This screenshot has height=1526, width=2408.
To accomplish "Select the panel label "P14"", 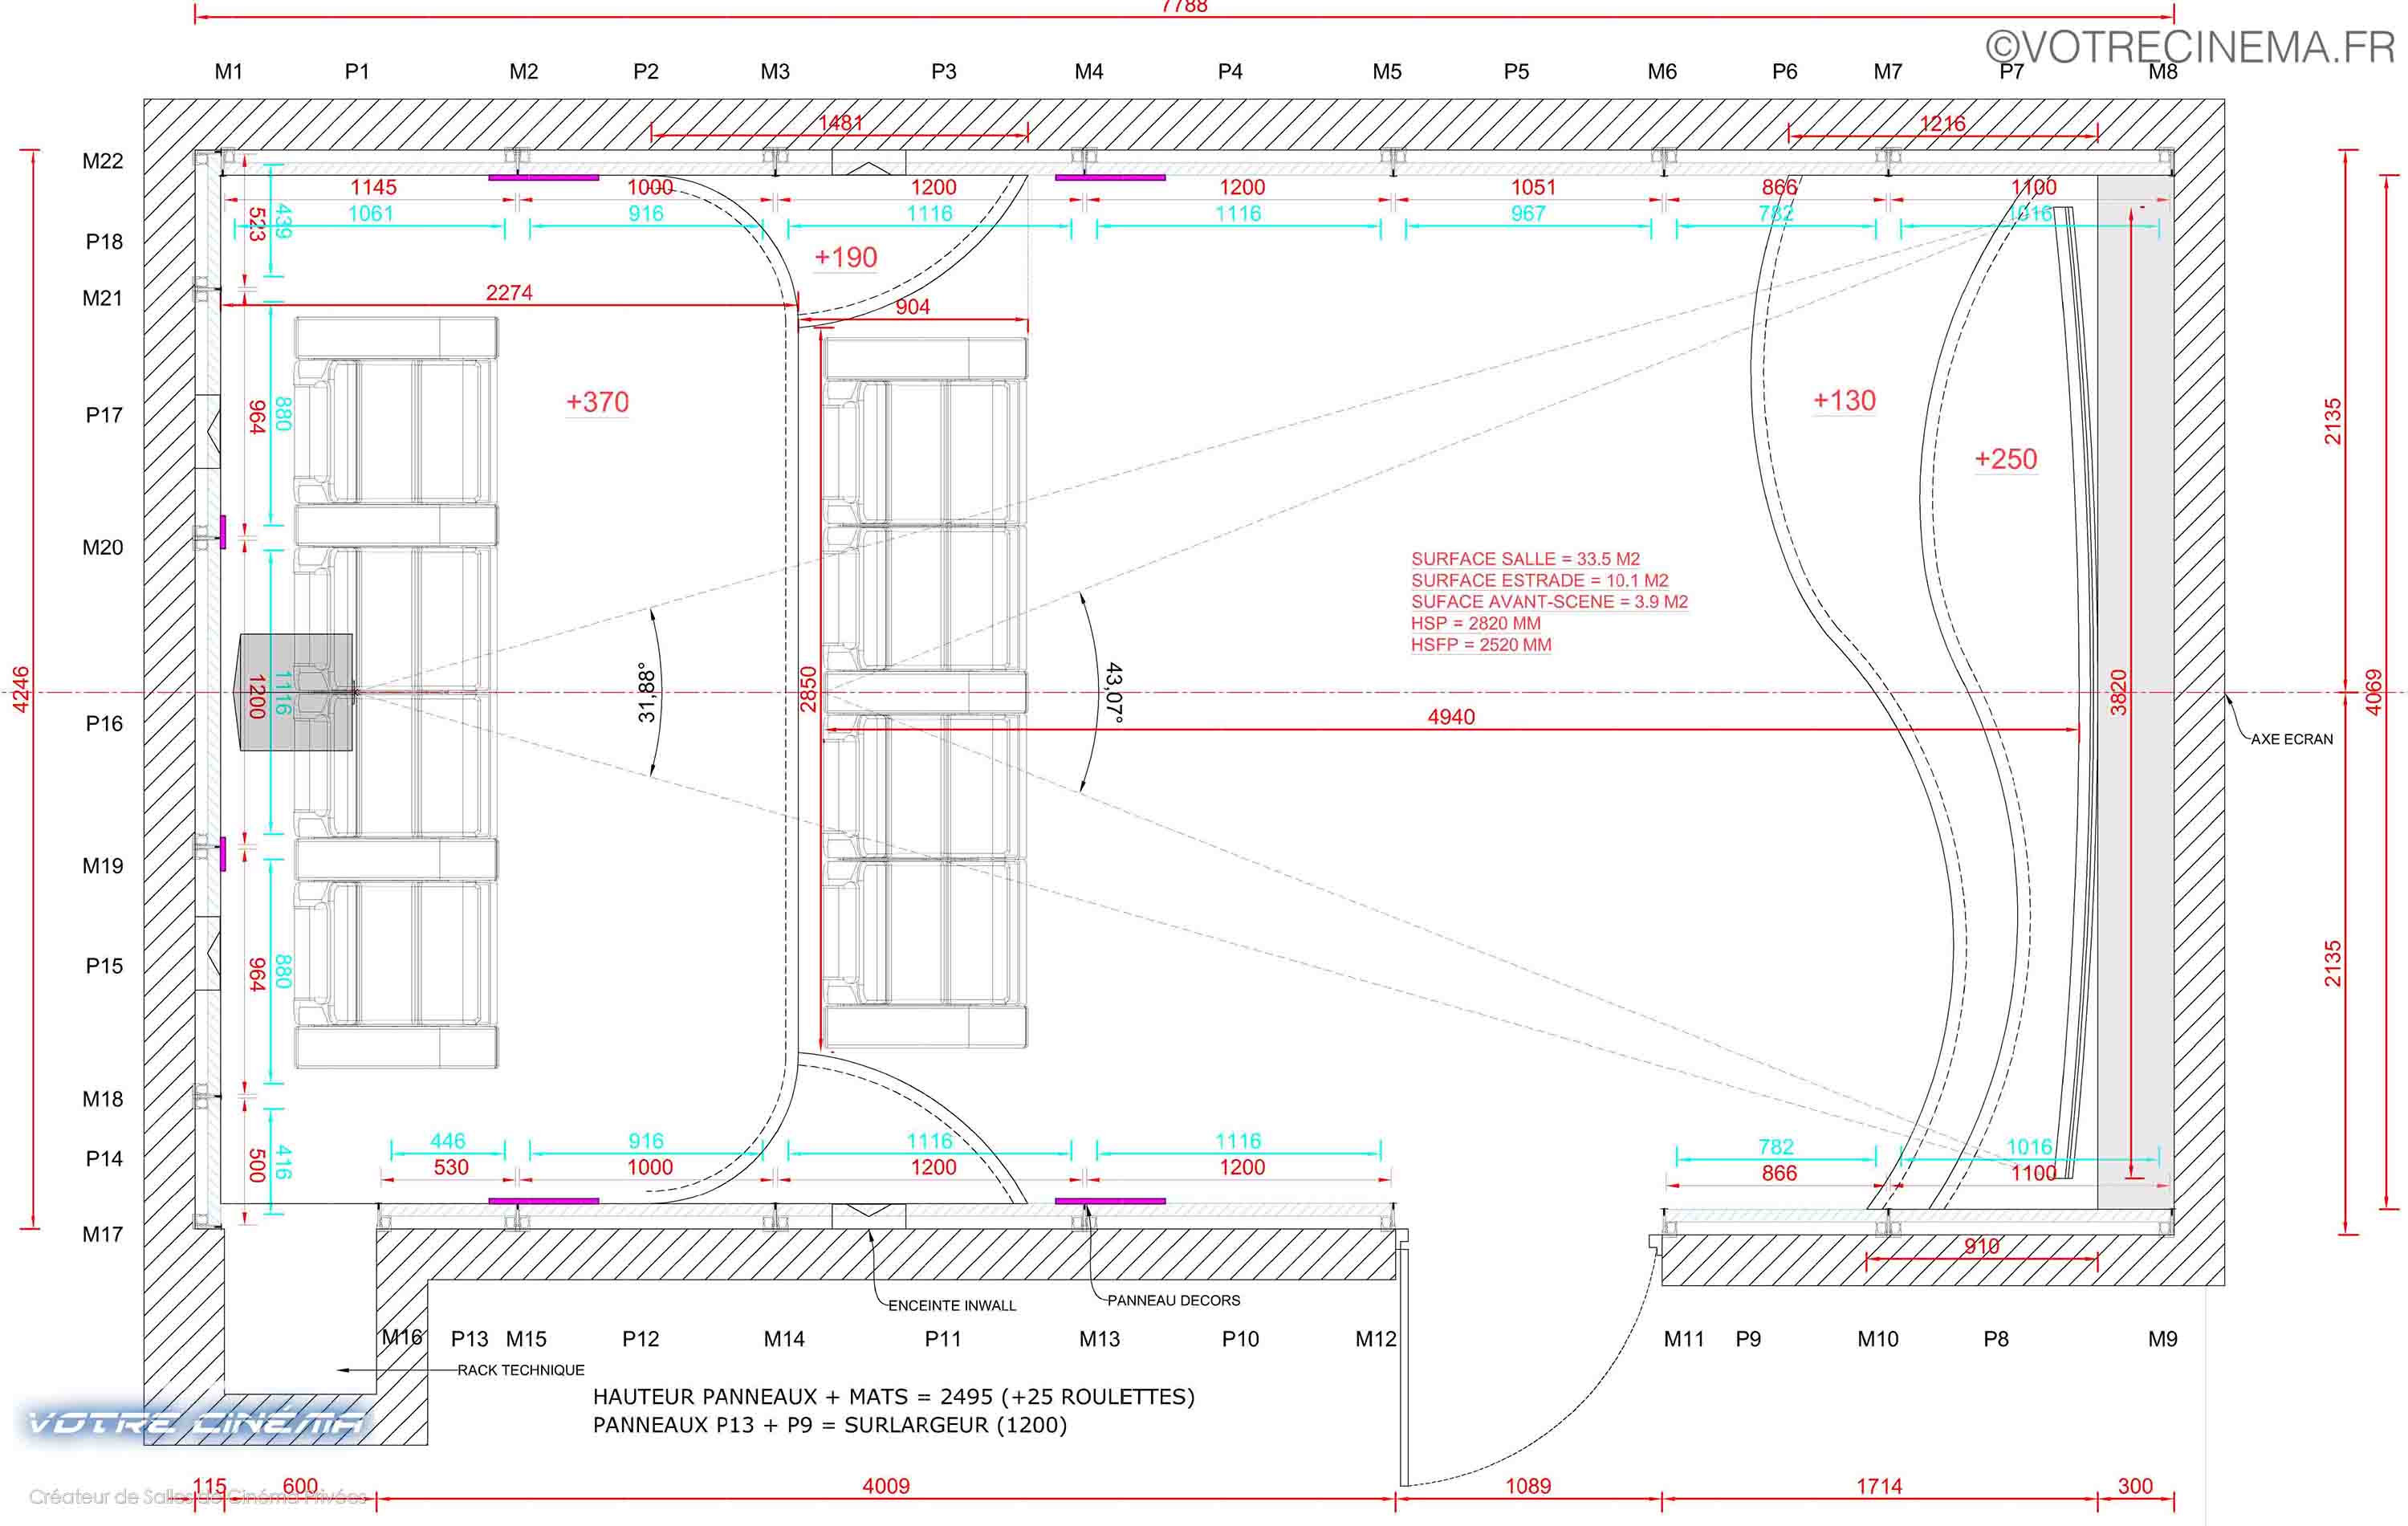I will click(104, 1159).
